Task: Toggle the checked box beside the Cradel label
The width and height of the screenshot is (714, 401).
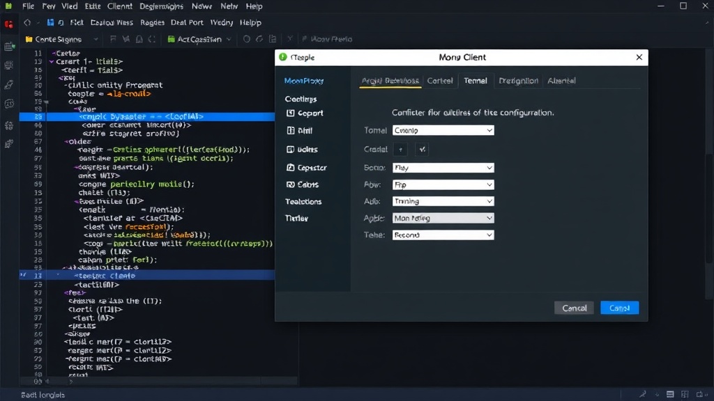Action: (x=422, y=149)
